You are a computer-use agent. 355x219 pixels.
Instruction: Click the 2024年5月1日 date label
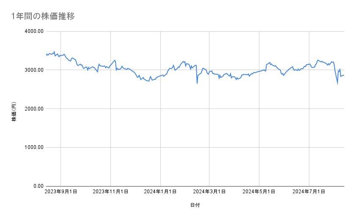click(x=259, y=192)
